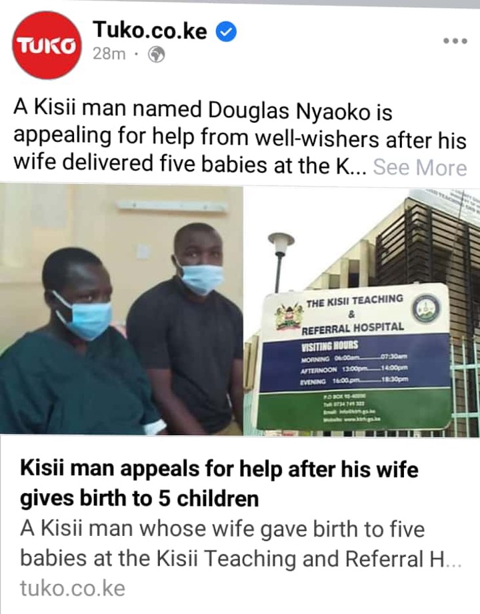The image size is (480, 614).
Task: Open the masked couple photo
Action: coord(121,310)
